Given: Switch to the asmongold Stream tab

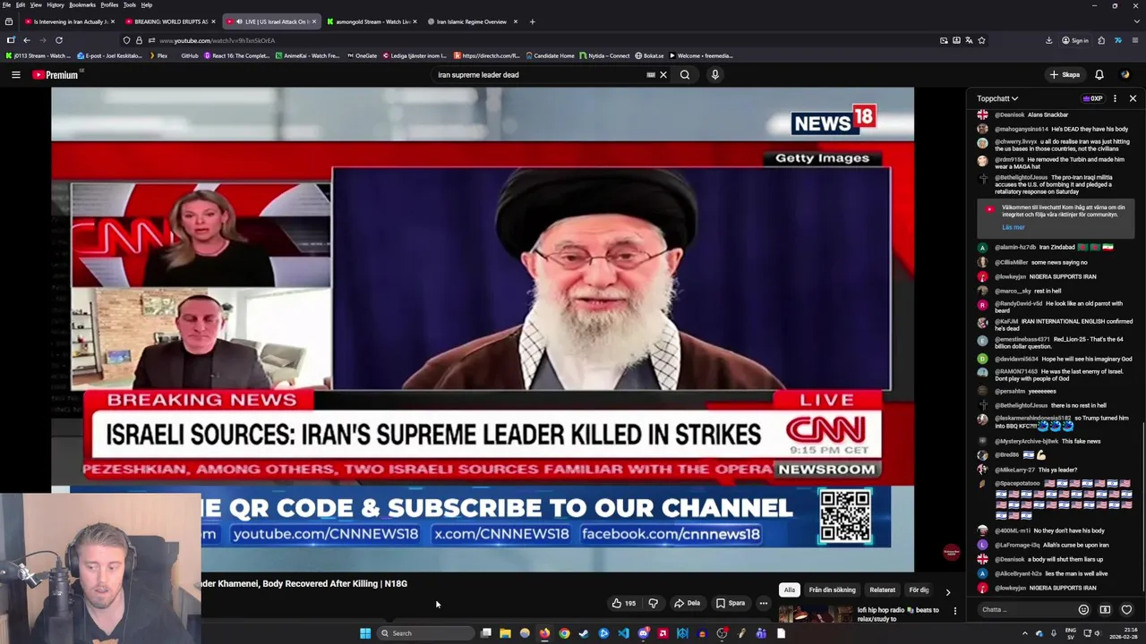Looking at the screenshot, I should [x=371, y=21].
